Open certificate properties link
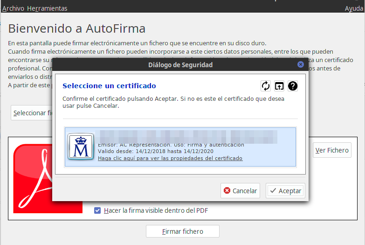365x245 pixels. (x=170, y=158)
